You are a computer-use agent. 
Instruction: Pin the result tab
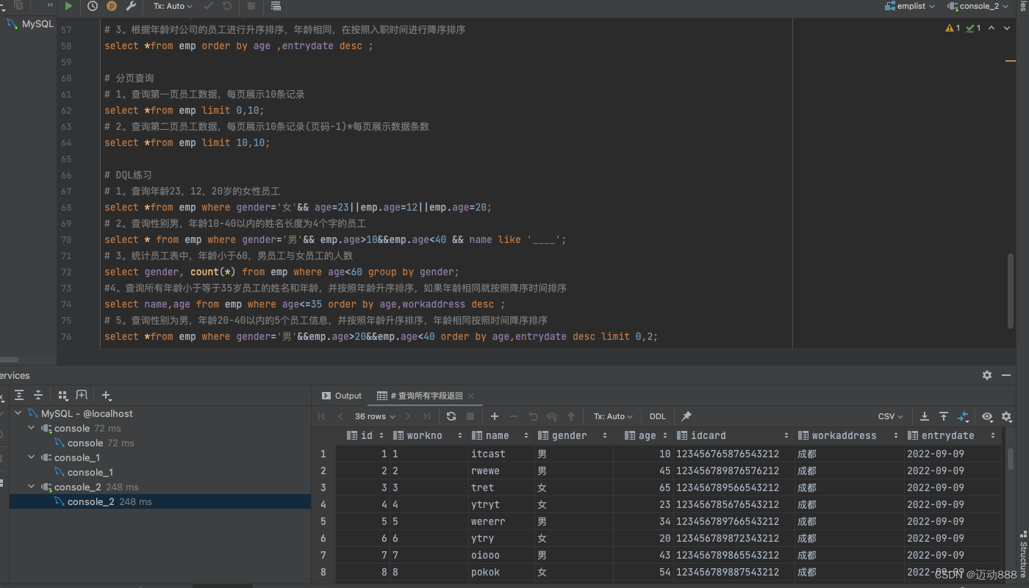pos(686,416)
